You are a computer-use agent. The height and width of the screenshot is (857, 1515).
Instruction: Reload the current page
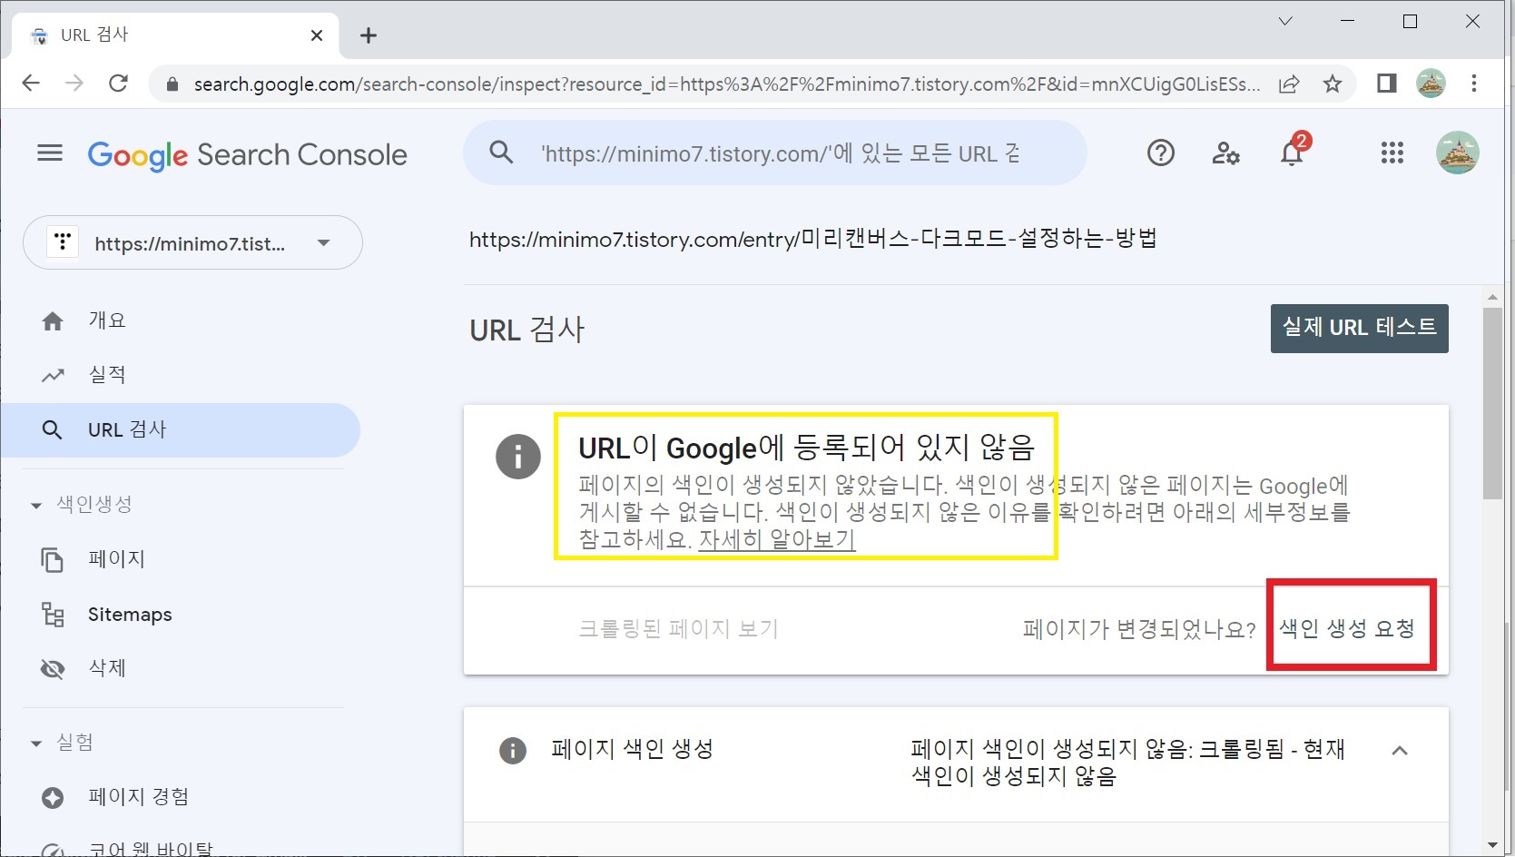pos(118,84)
